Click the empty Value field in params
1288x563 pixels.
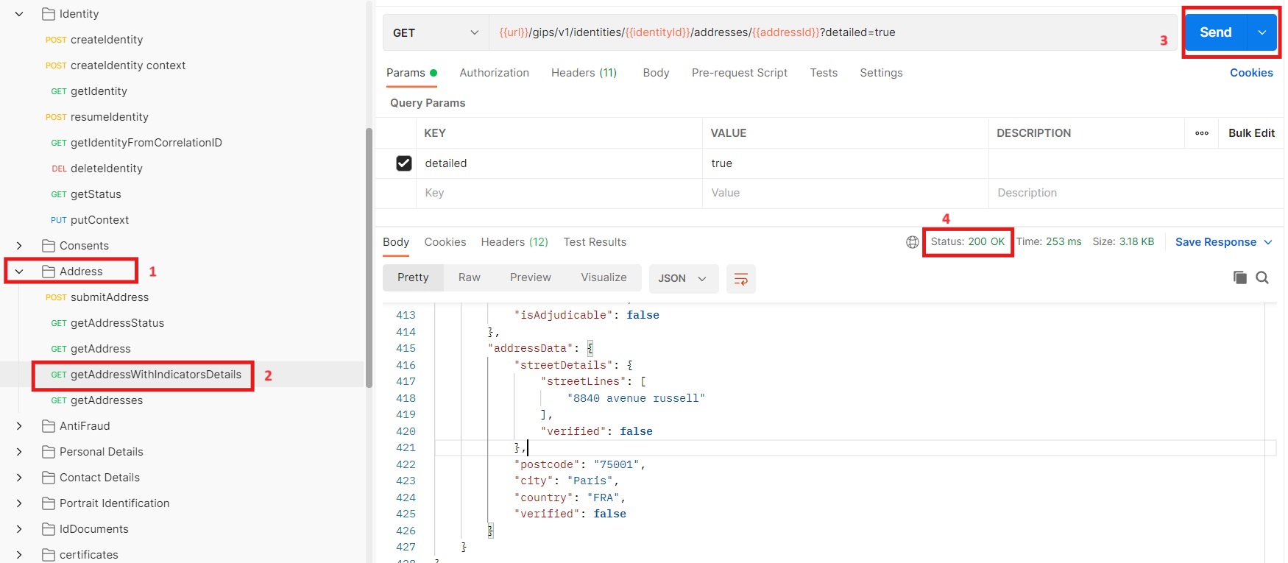tap(846, 193)
